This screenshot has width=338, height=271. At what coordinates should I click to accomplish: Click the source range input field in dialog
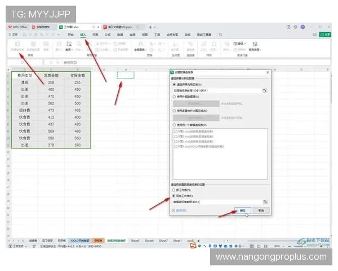tap(217, 90)
